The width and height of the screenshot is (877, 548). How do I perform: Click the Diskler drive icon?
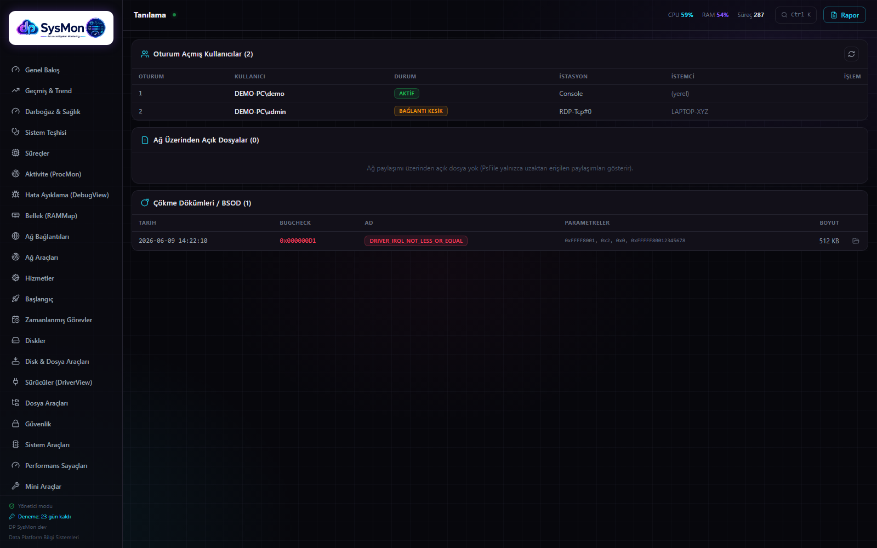pos(15,340)
